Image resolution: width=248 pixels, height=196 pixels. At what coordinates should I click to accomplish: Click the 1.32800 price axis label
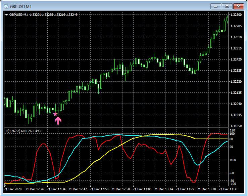tap(237, 15)
